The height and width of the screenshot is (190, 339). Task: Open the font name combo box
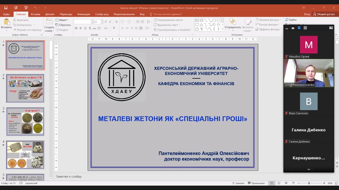point(83,22)
